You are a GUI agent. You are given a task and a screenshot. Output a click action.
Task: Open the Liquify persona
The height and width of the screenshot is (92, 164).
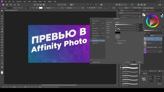[7, 5]
